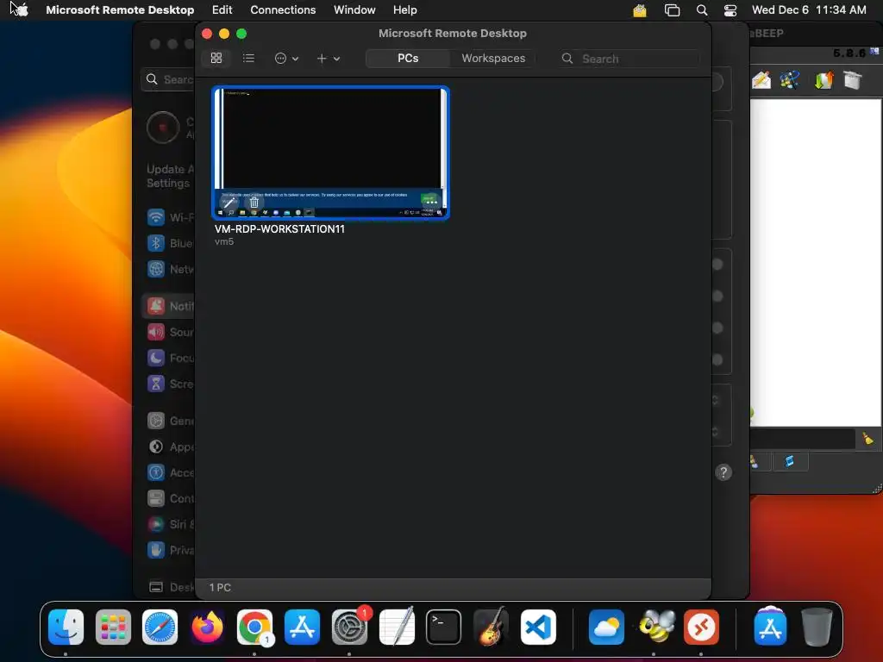Open the Microsoft Remote Desktop app menu
Screen dimensions: 883x662
[120, 9]
